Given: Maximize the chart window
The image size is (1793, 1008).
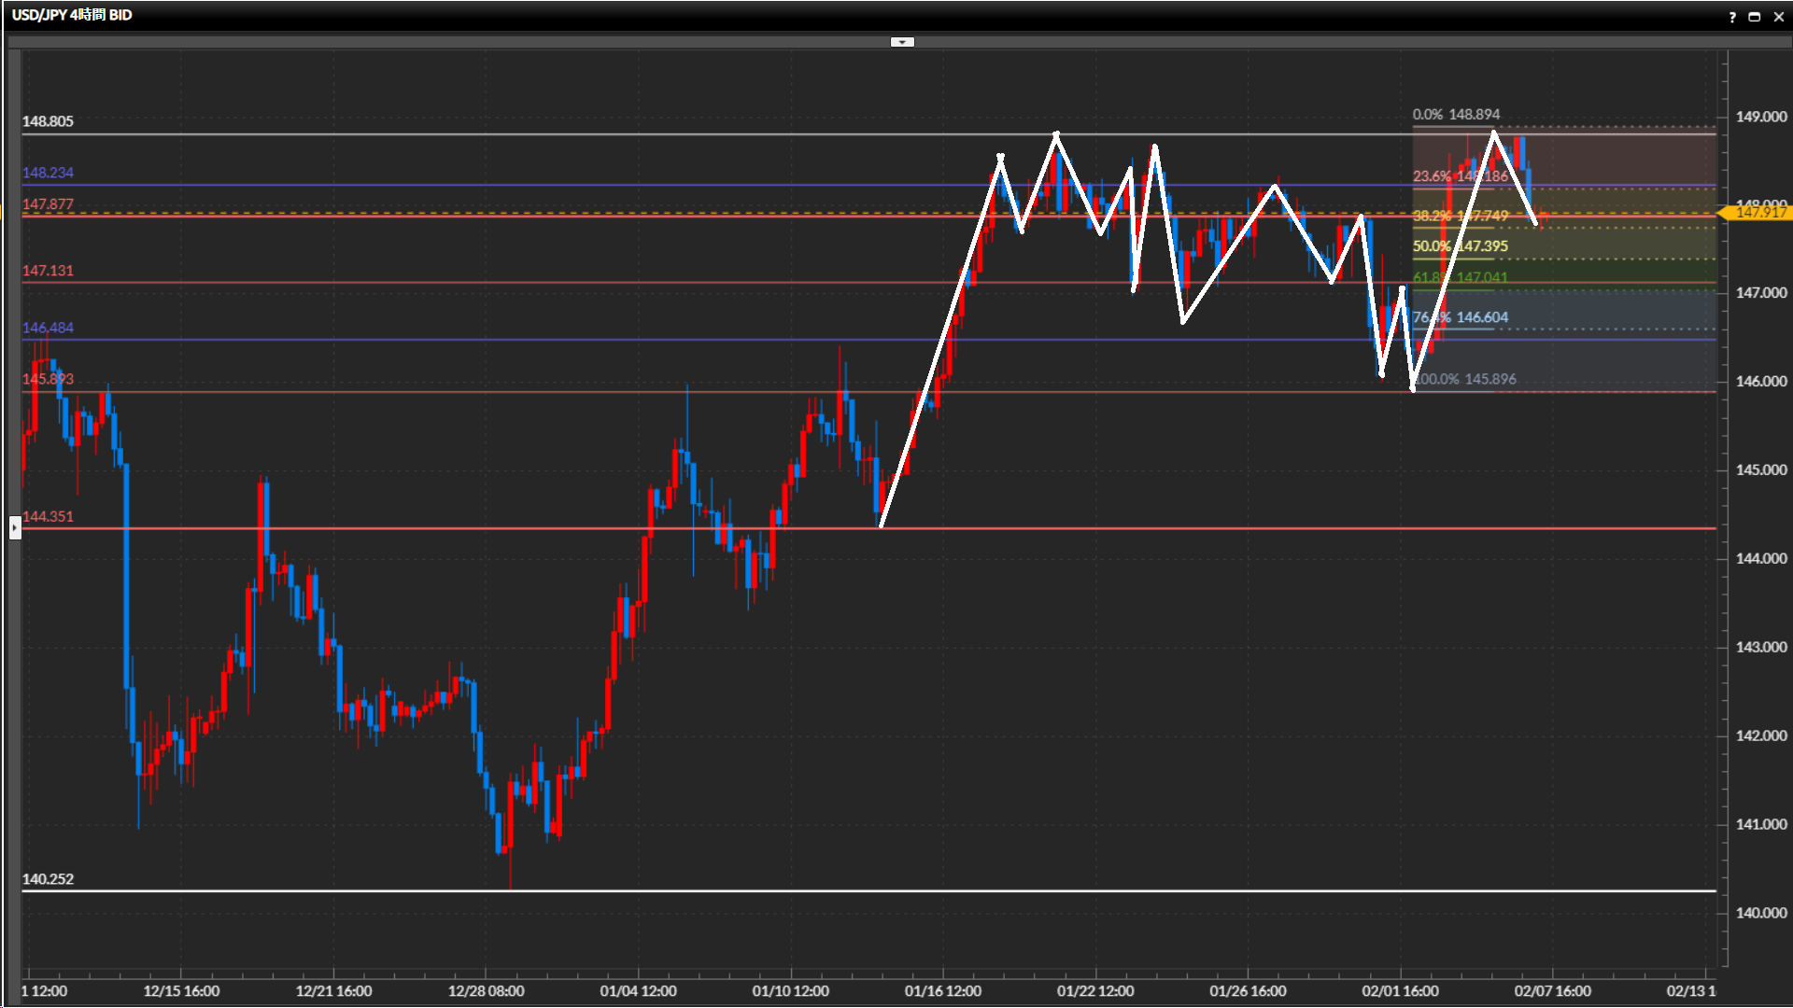Looking at the screenshot, I should click(x=1755, y=16).
